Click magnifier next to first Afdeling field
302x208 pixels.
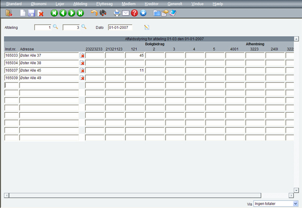[55, 27]
